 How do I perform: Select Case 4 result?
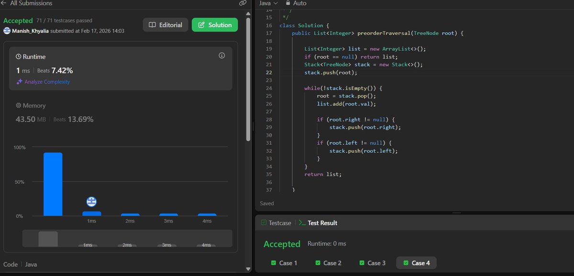tap(417, 263)
